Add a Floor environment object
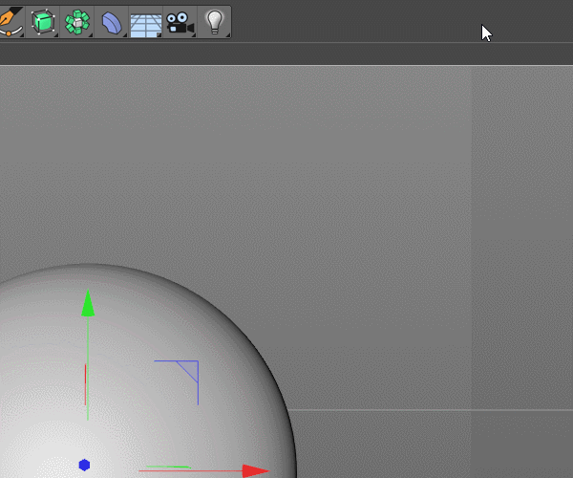Viewport: 573px width, 478px height. 146,25
